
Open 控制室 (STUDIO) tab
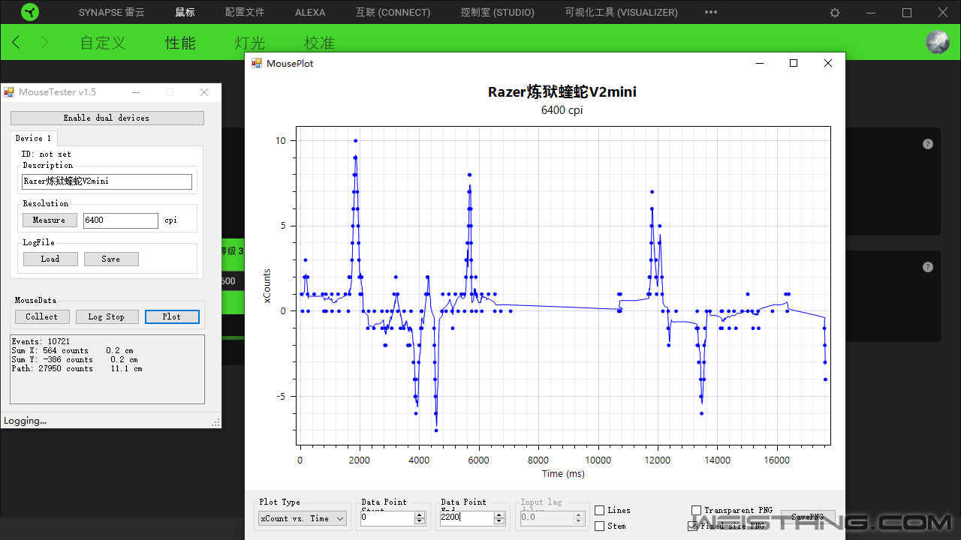[x=498, y=13]
